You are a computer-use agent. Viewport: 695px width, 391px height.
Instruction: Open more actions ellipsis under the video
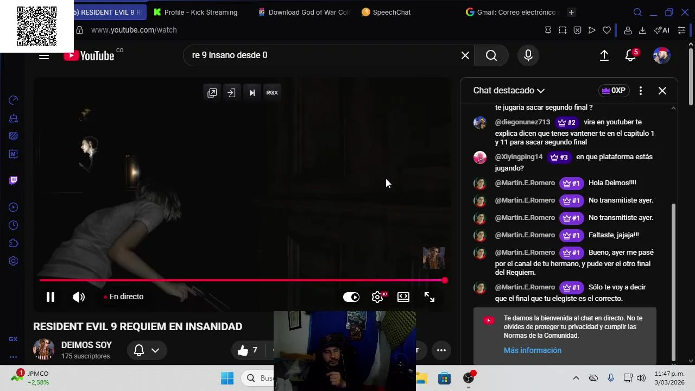click(x=441, y=350)
